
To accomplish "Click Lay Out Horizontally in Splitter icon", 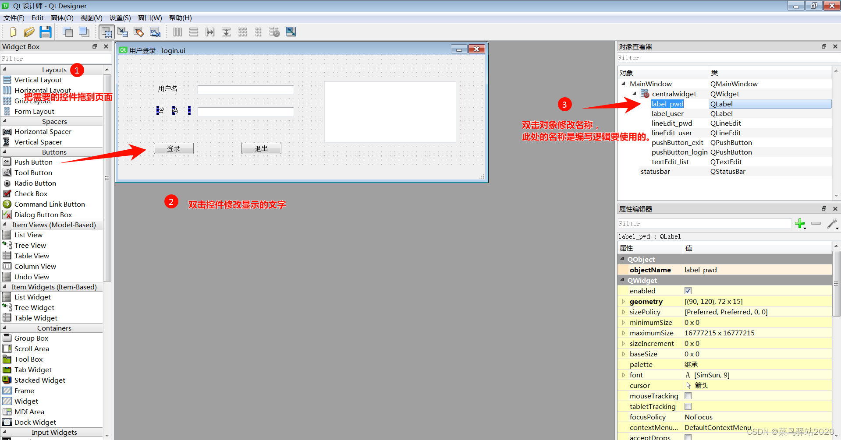I will coord(210,32).
